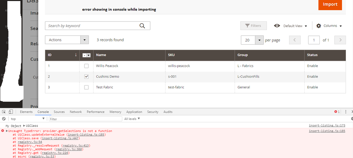Viewport: 353px width, 158px height.
Task: Switch to the Network tab in DevTools
Action: pos(76,112)
